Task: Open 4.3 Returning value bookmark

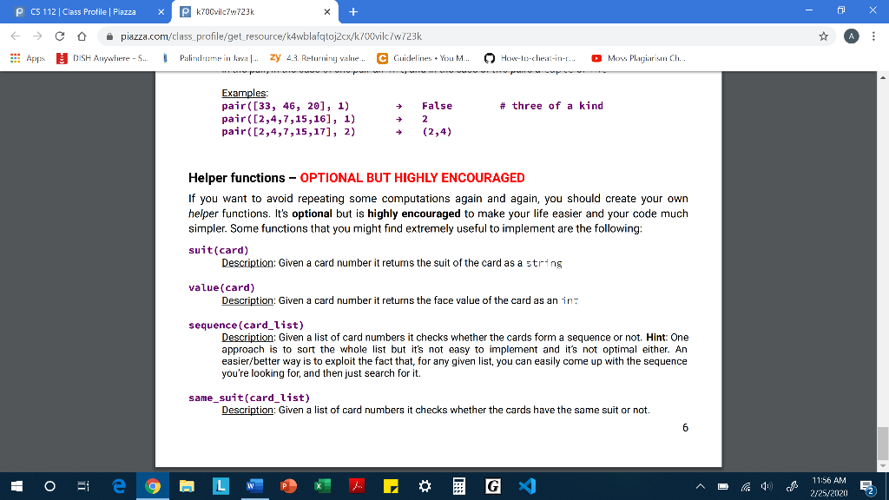Action: click(318, 58)
